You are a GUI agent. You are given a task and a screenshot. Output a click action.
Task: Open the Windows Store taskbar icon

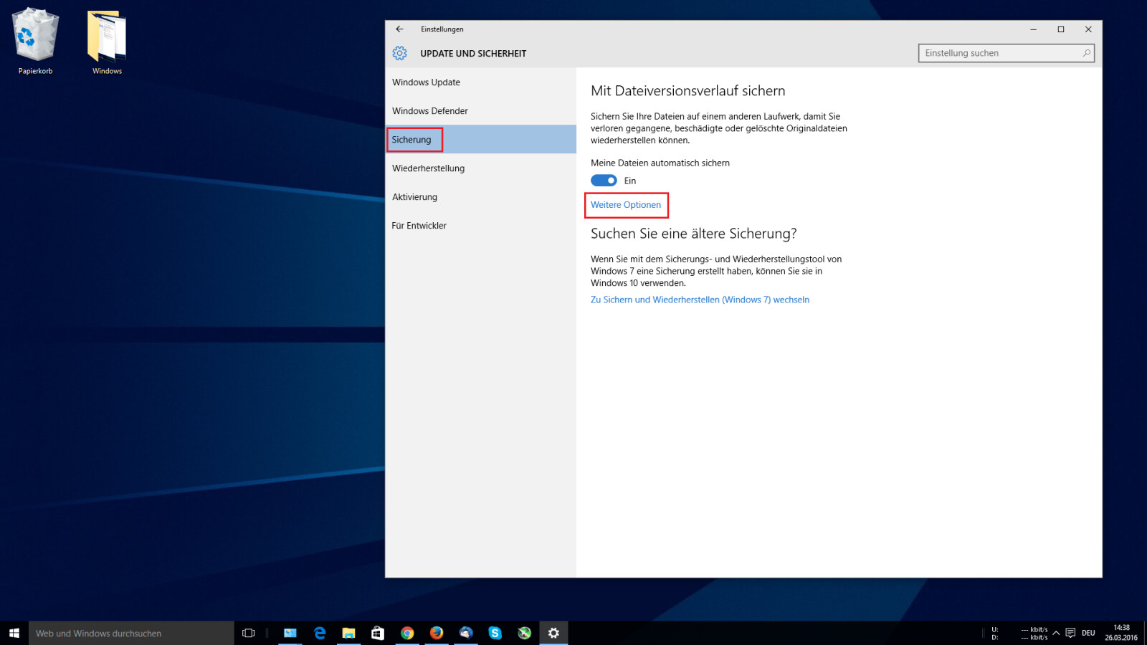[378, 633]
